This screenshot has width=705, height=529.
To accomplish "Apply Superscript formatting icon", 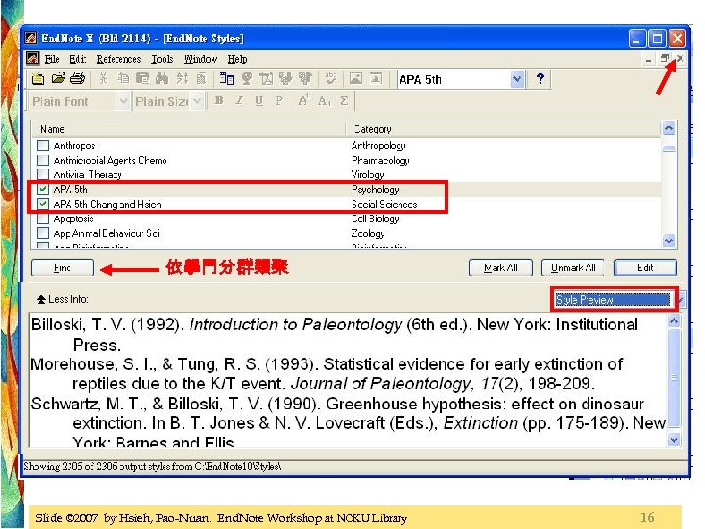I will tap(304, 100).
